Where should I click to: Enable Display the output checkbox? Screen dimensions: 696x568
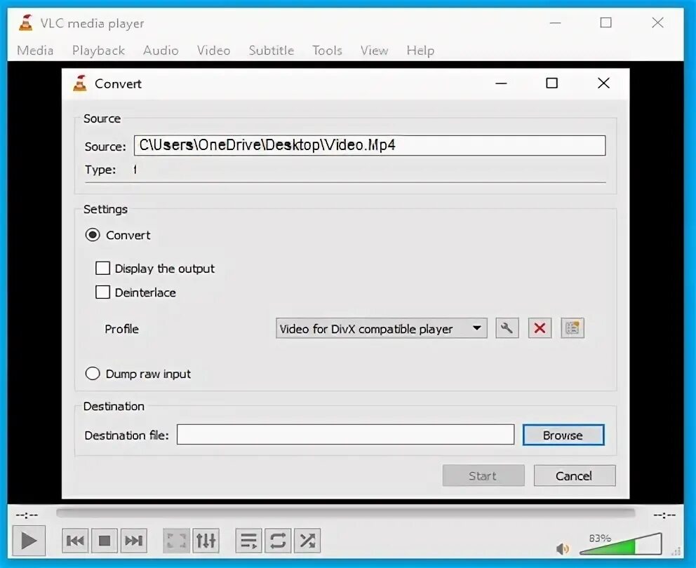point(103,268)
